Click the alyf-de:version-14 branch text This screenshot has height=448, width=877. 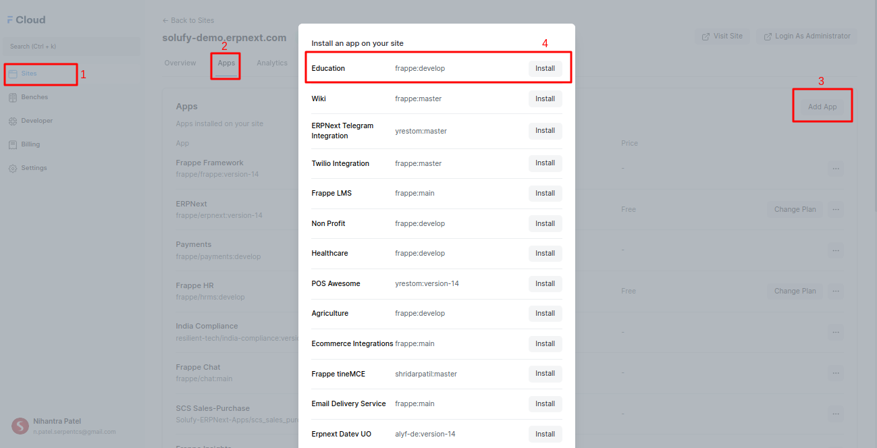[425, 435]
